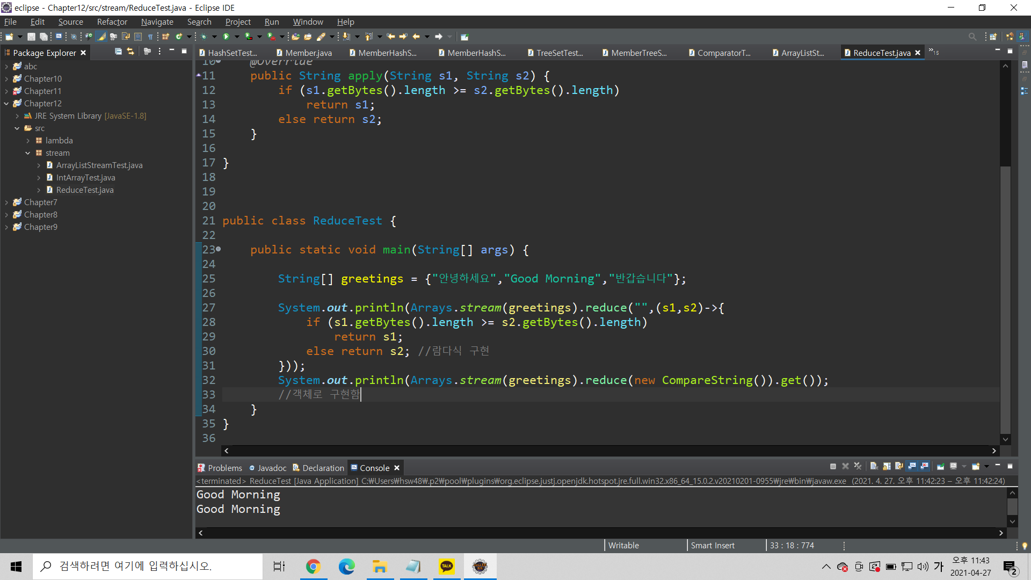Collapse the stream package node
Viewport: 1031px width, 580px height.
[x=27, y=153]
